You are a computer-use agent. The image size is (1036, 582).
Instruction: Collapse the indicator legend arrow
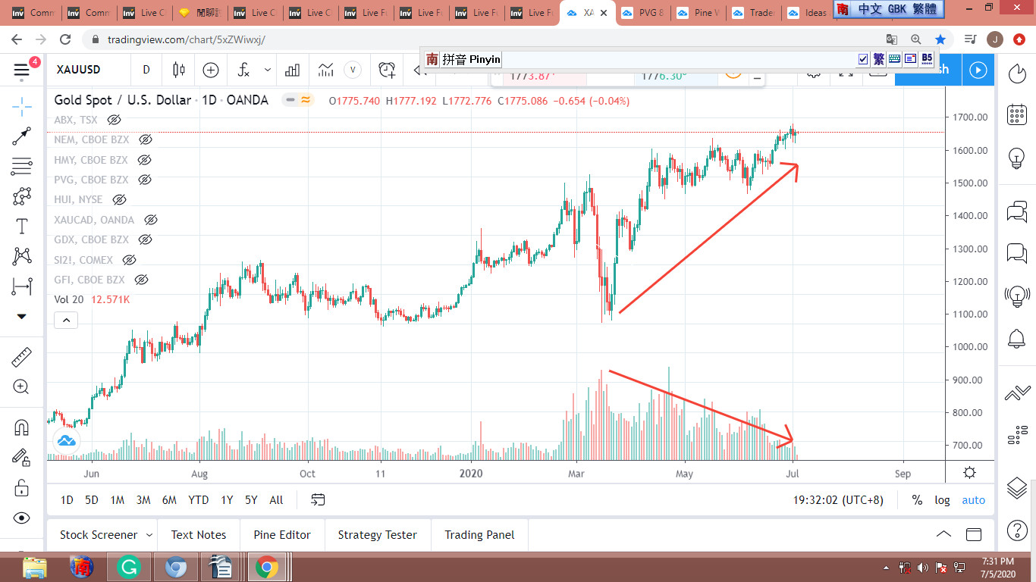tap(66, 321)
